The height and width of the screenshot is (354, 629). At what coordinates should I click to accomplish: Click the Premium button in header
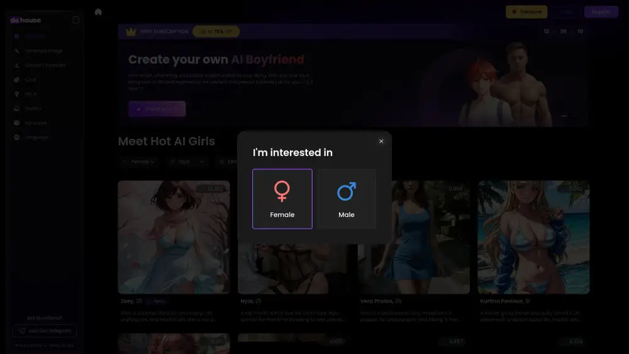[x=526, y=12]
